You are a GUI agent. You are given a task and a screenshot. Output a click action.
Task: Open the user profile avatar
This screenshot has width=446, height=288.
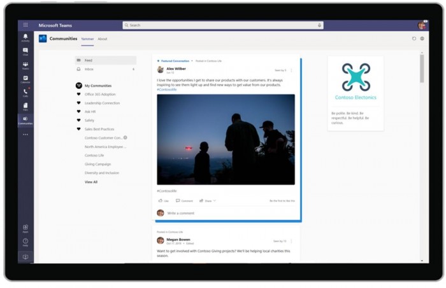422,25
